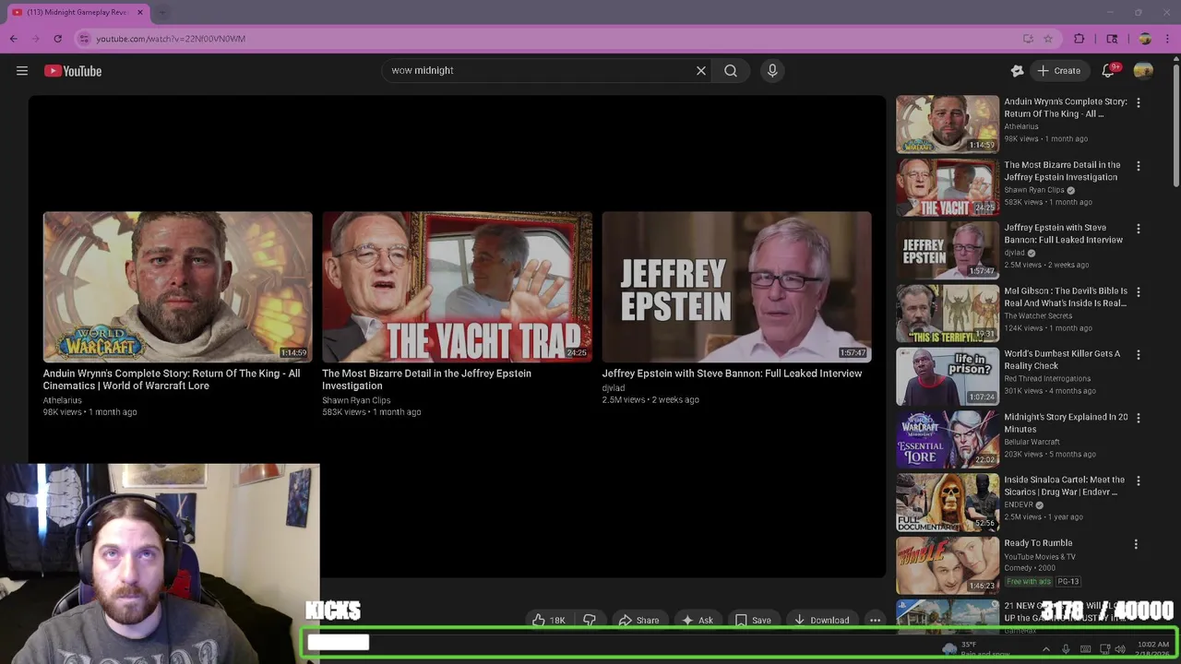Screen dimensions: 1181x664
Task: Open the YouTube guide hamburger menu
Action: (22, 71)
